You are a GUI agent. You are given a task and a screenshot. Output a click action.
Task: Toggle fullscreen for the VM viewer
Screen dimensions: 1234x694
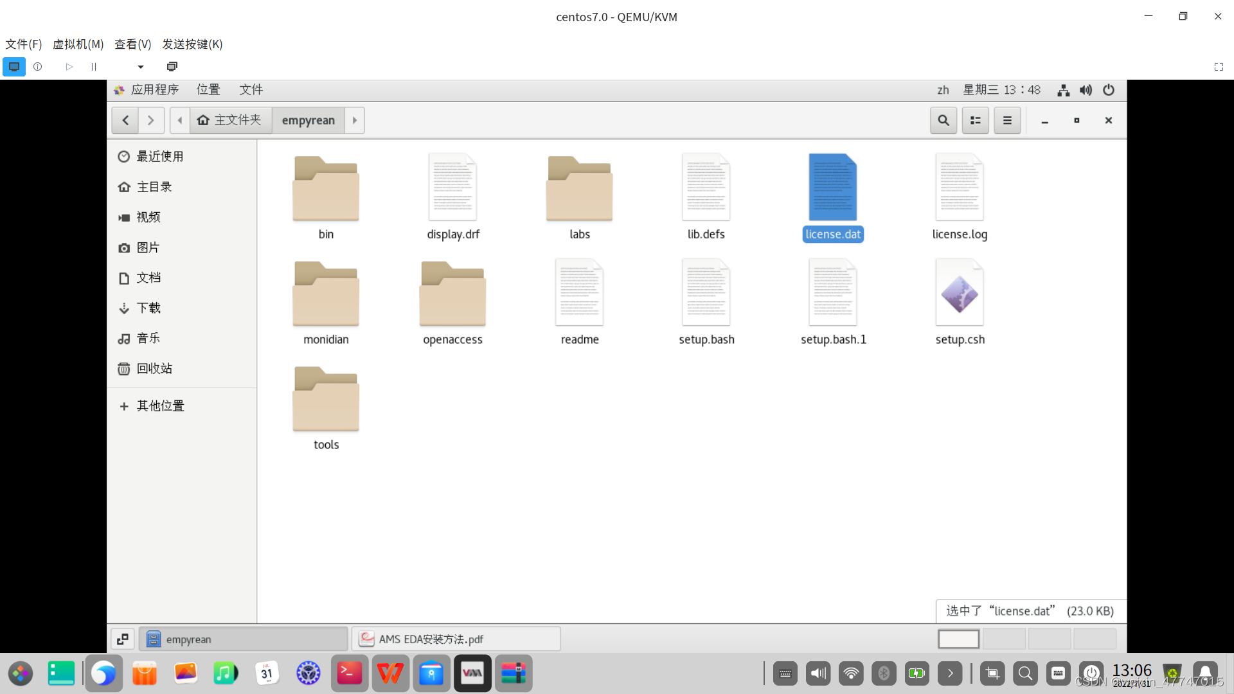point(1219,67)
